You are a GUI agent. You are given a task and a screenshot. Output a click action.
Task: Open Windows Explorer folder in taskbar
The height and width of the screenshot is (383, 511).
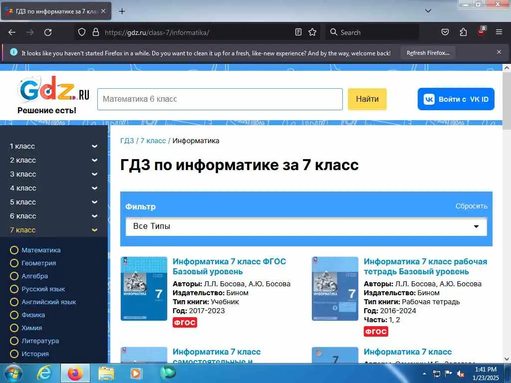pyautogui.click(x=106, y=373)
